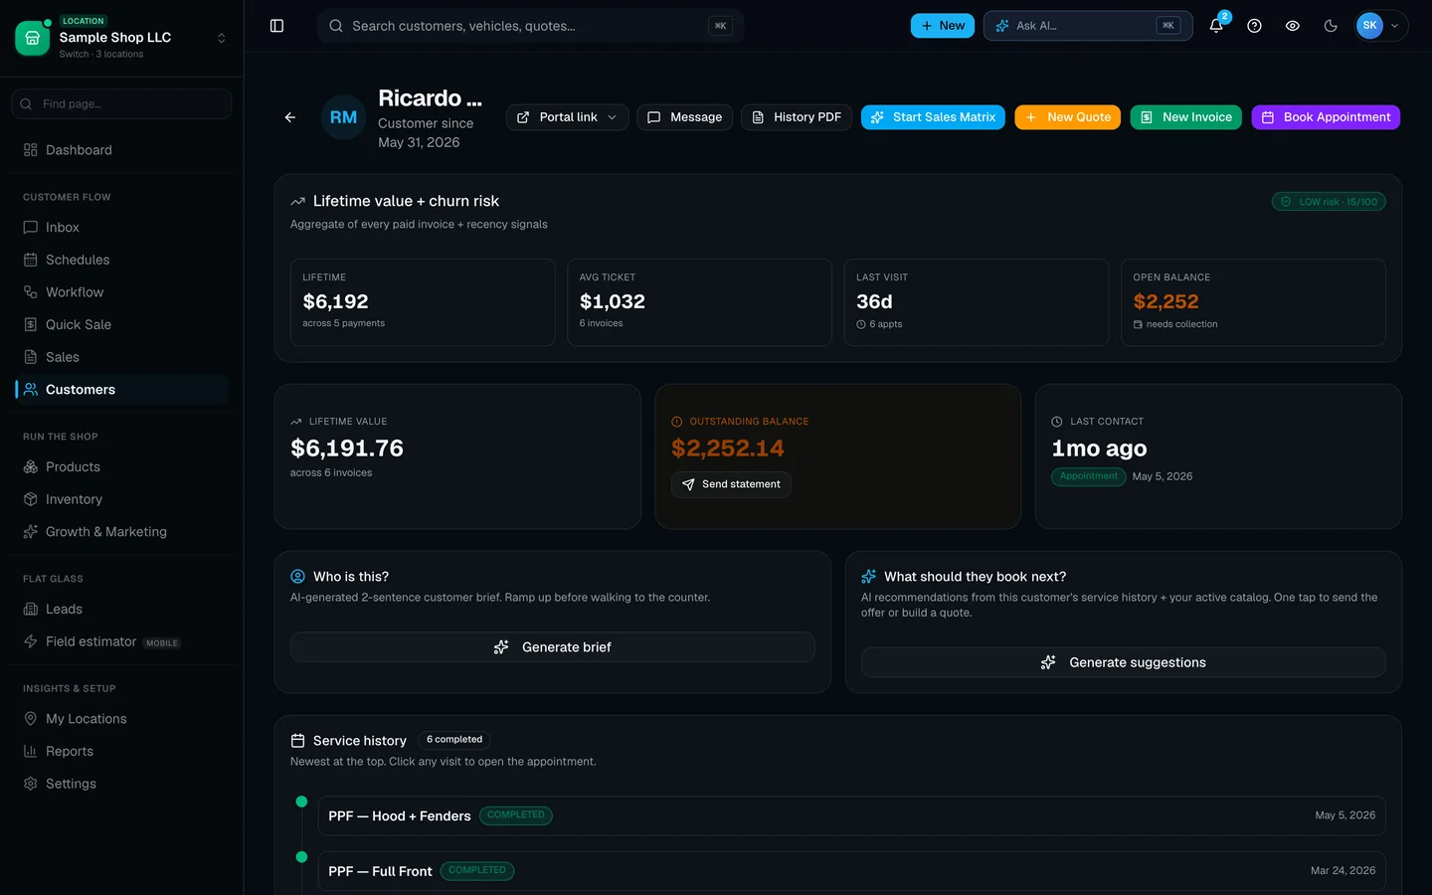Open the notifications bell

pos(1216,26)
